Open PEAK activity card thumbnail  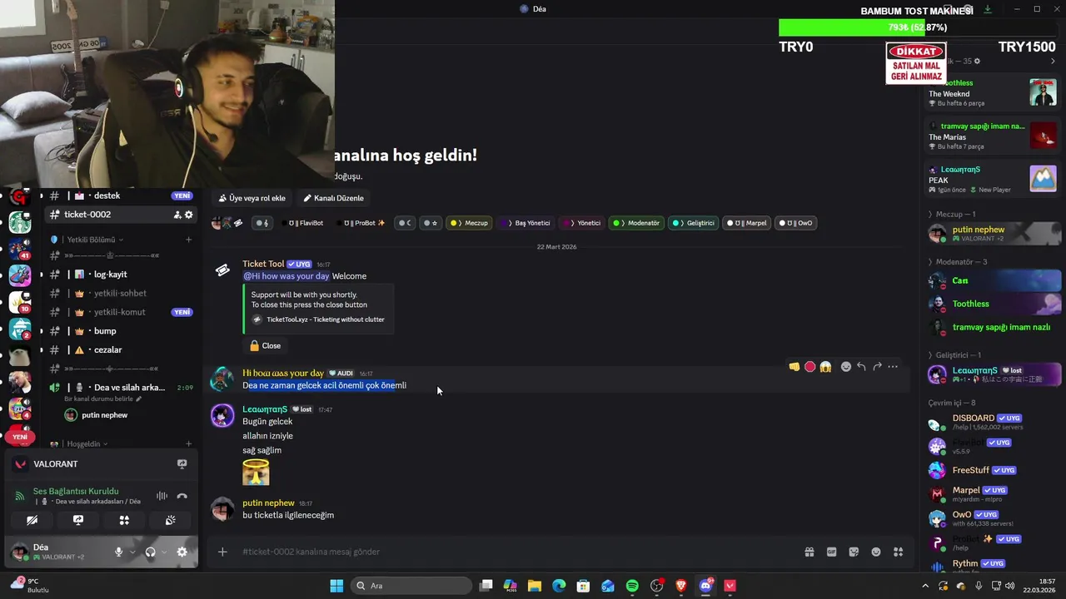point(1043,179)
